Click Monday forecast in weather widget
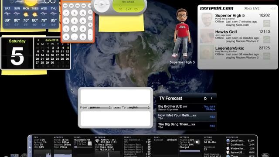This screenshot has height=157, width=279. (x=26, y=17)
